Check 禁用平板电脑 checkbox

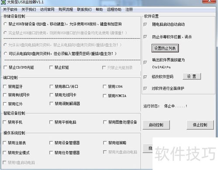51,122
